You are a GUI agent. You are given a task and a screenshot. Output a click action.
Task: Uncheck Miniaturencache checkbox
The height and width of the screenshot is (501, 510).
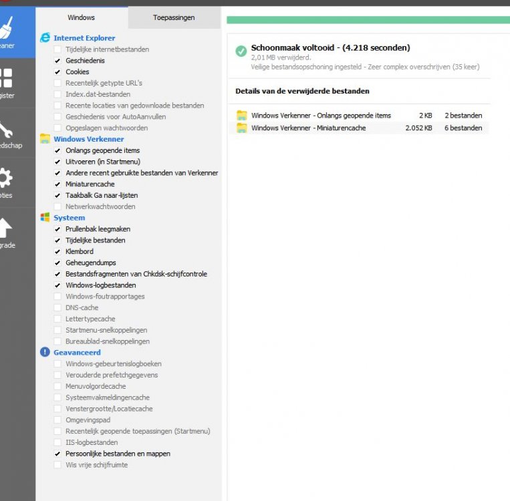click(57, 184)
